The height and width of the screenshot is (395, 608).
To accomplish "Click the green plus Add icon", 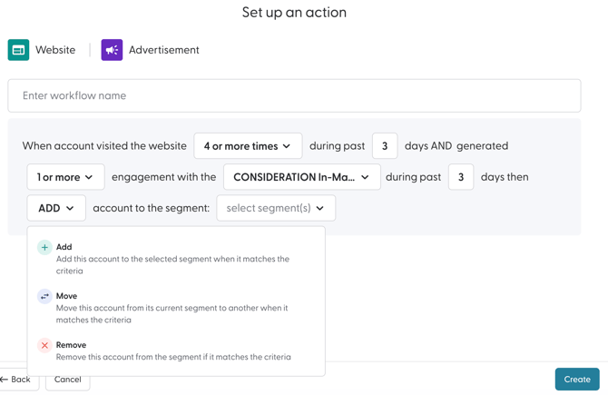I will tap(44, 247).
